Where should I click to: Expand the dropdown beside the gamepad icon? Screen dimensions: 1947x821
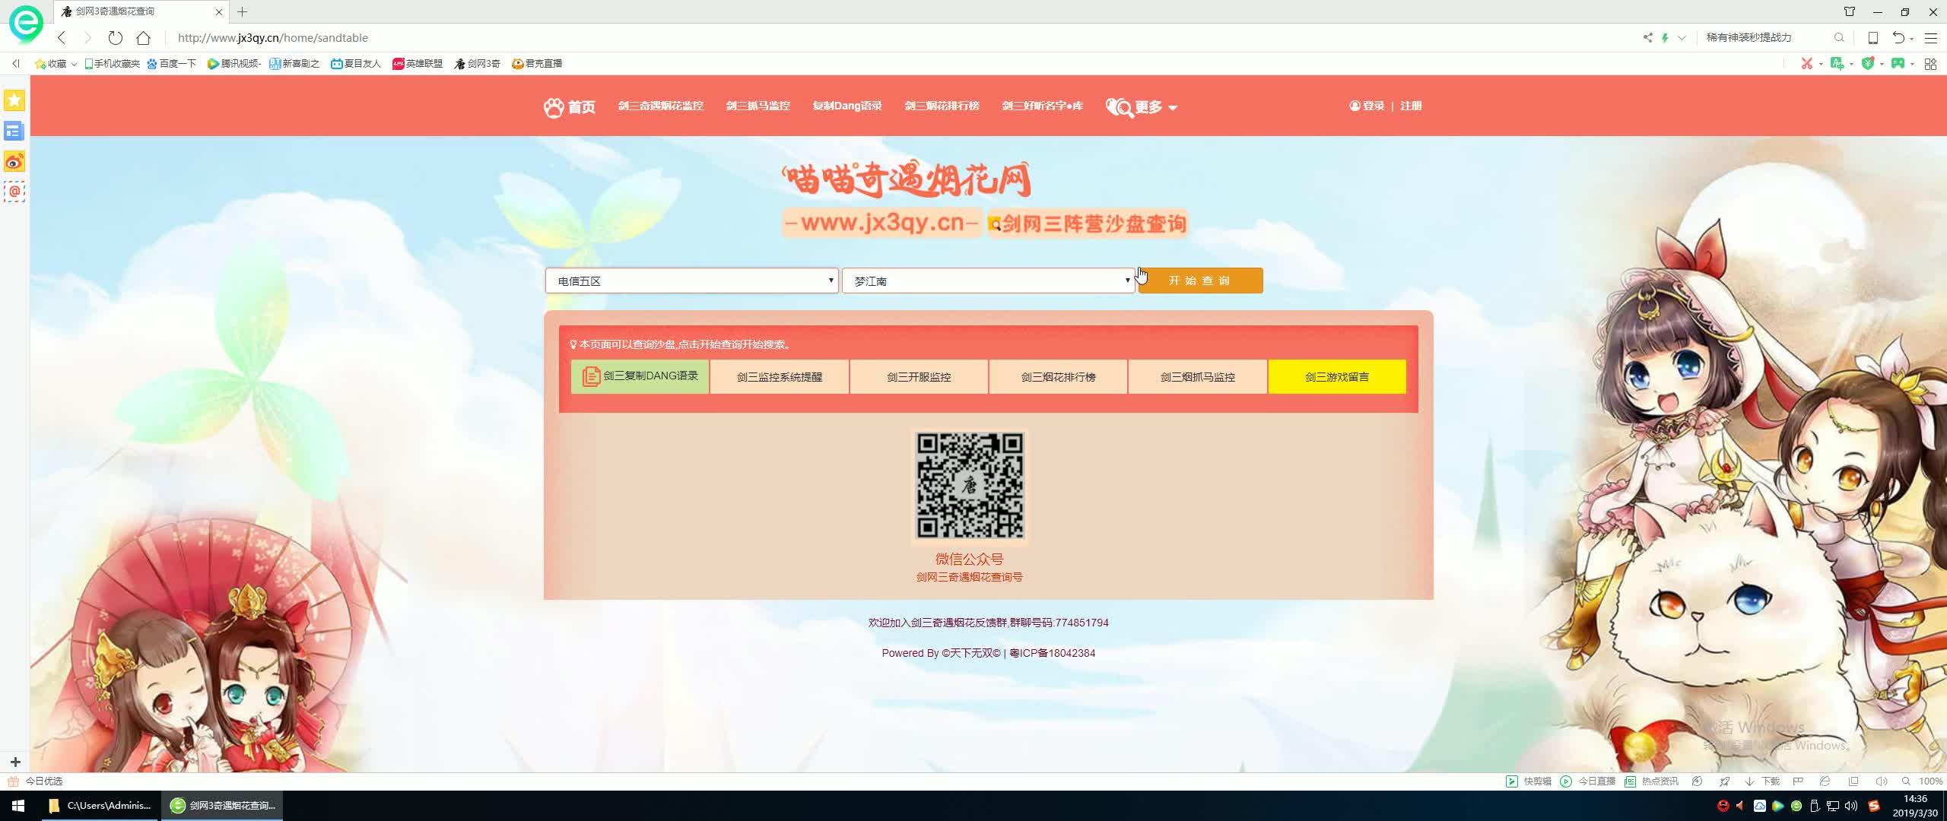(x=1912, y=64)
